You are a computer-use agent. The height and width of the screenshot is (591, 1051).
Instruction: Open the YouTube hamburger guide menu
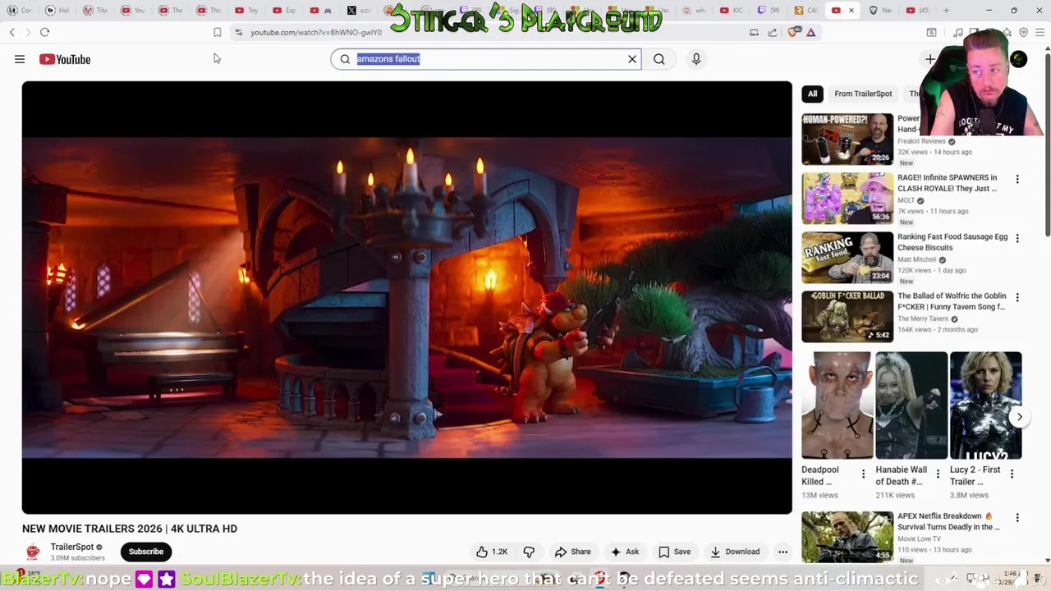20,59
